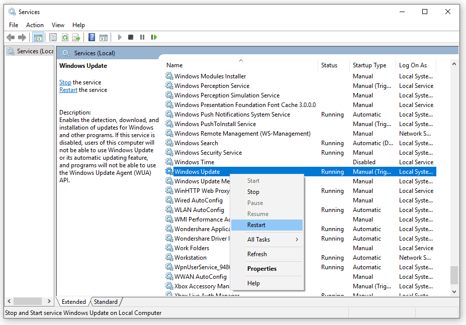This screenshot has height=325, width=466.
Task: Select the Windows Perception Service row
Action: click(300, 85)
